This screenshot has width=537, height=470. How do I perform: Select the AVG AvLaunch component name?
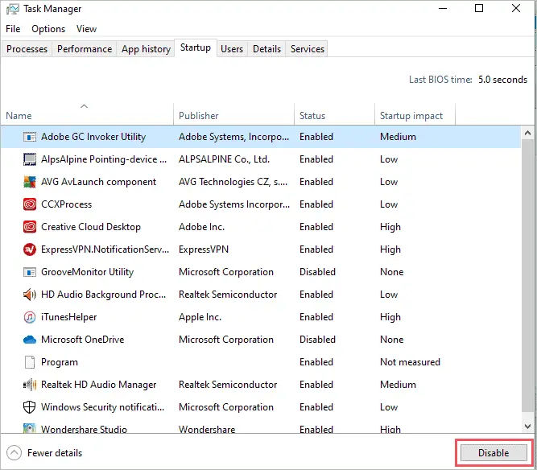coord(99,182)
